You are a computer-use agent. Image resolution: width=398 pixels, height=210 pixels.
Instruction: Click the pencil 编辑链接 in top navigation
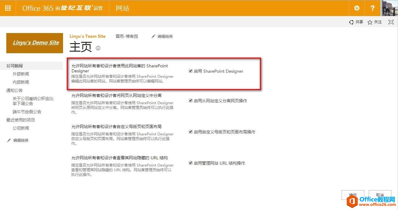click(153, 37)
